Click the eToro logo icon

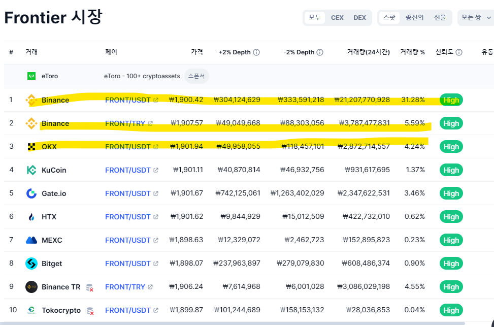click(31, 76)
